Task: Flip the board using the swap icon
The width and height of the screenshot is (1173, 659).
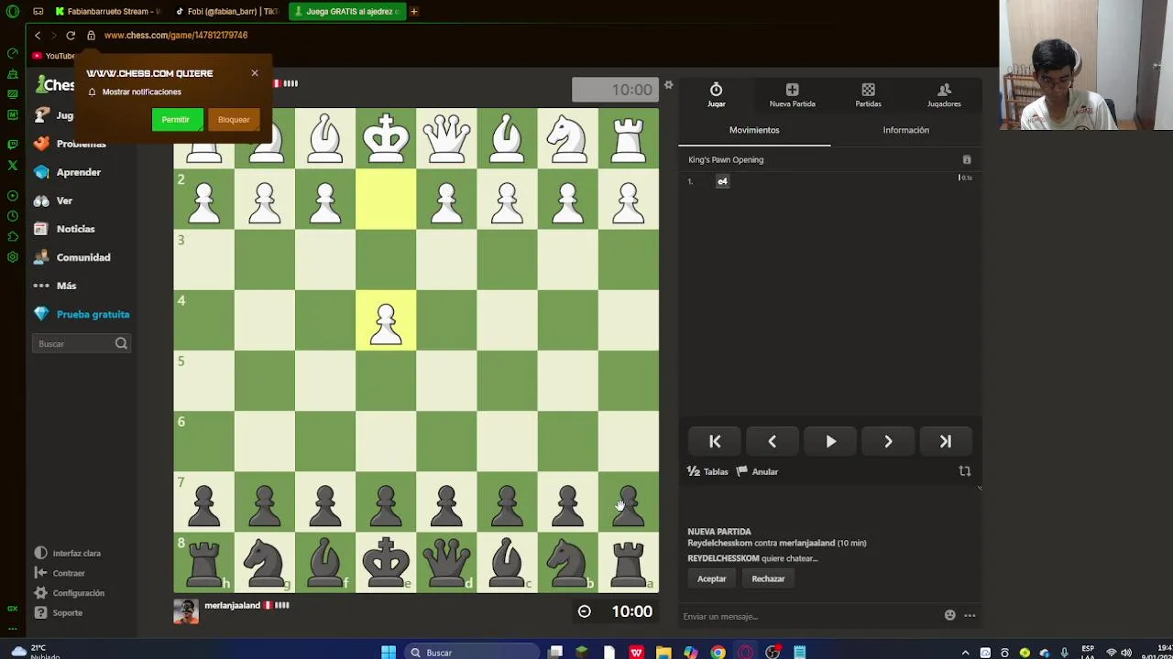Action: [964, 471]
